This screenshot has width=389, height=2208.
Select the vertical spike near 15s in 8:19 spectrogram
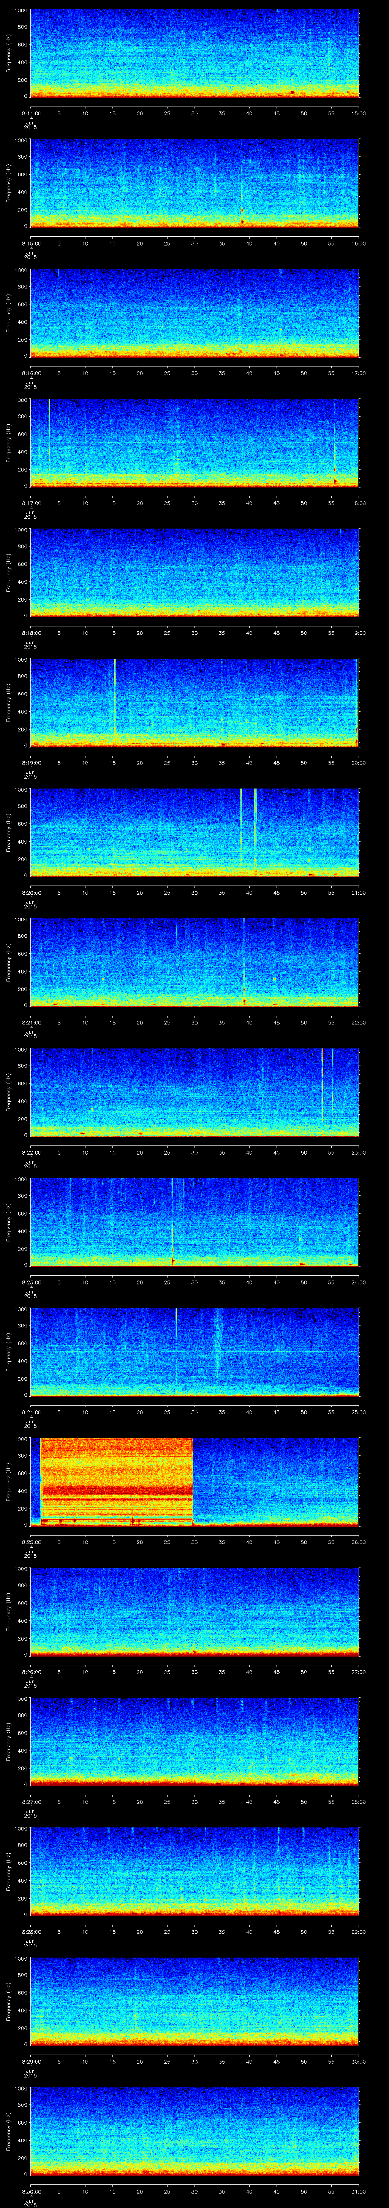pos(115,699)
